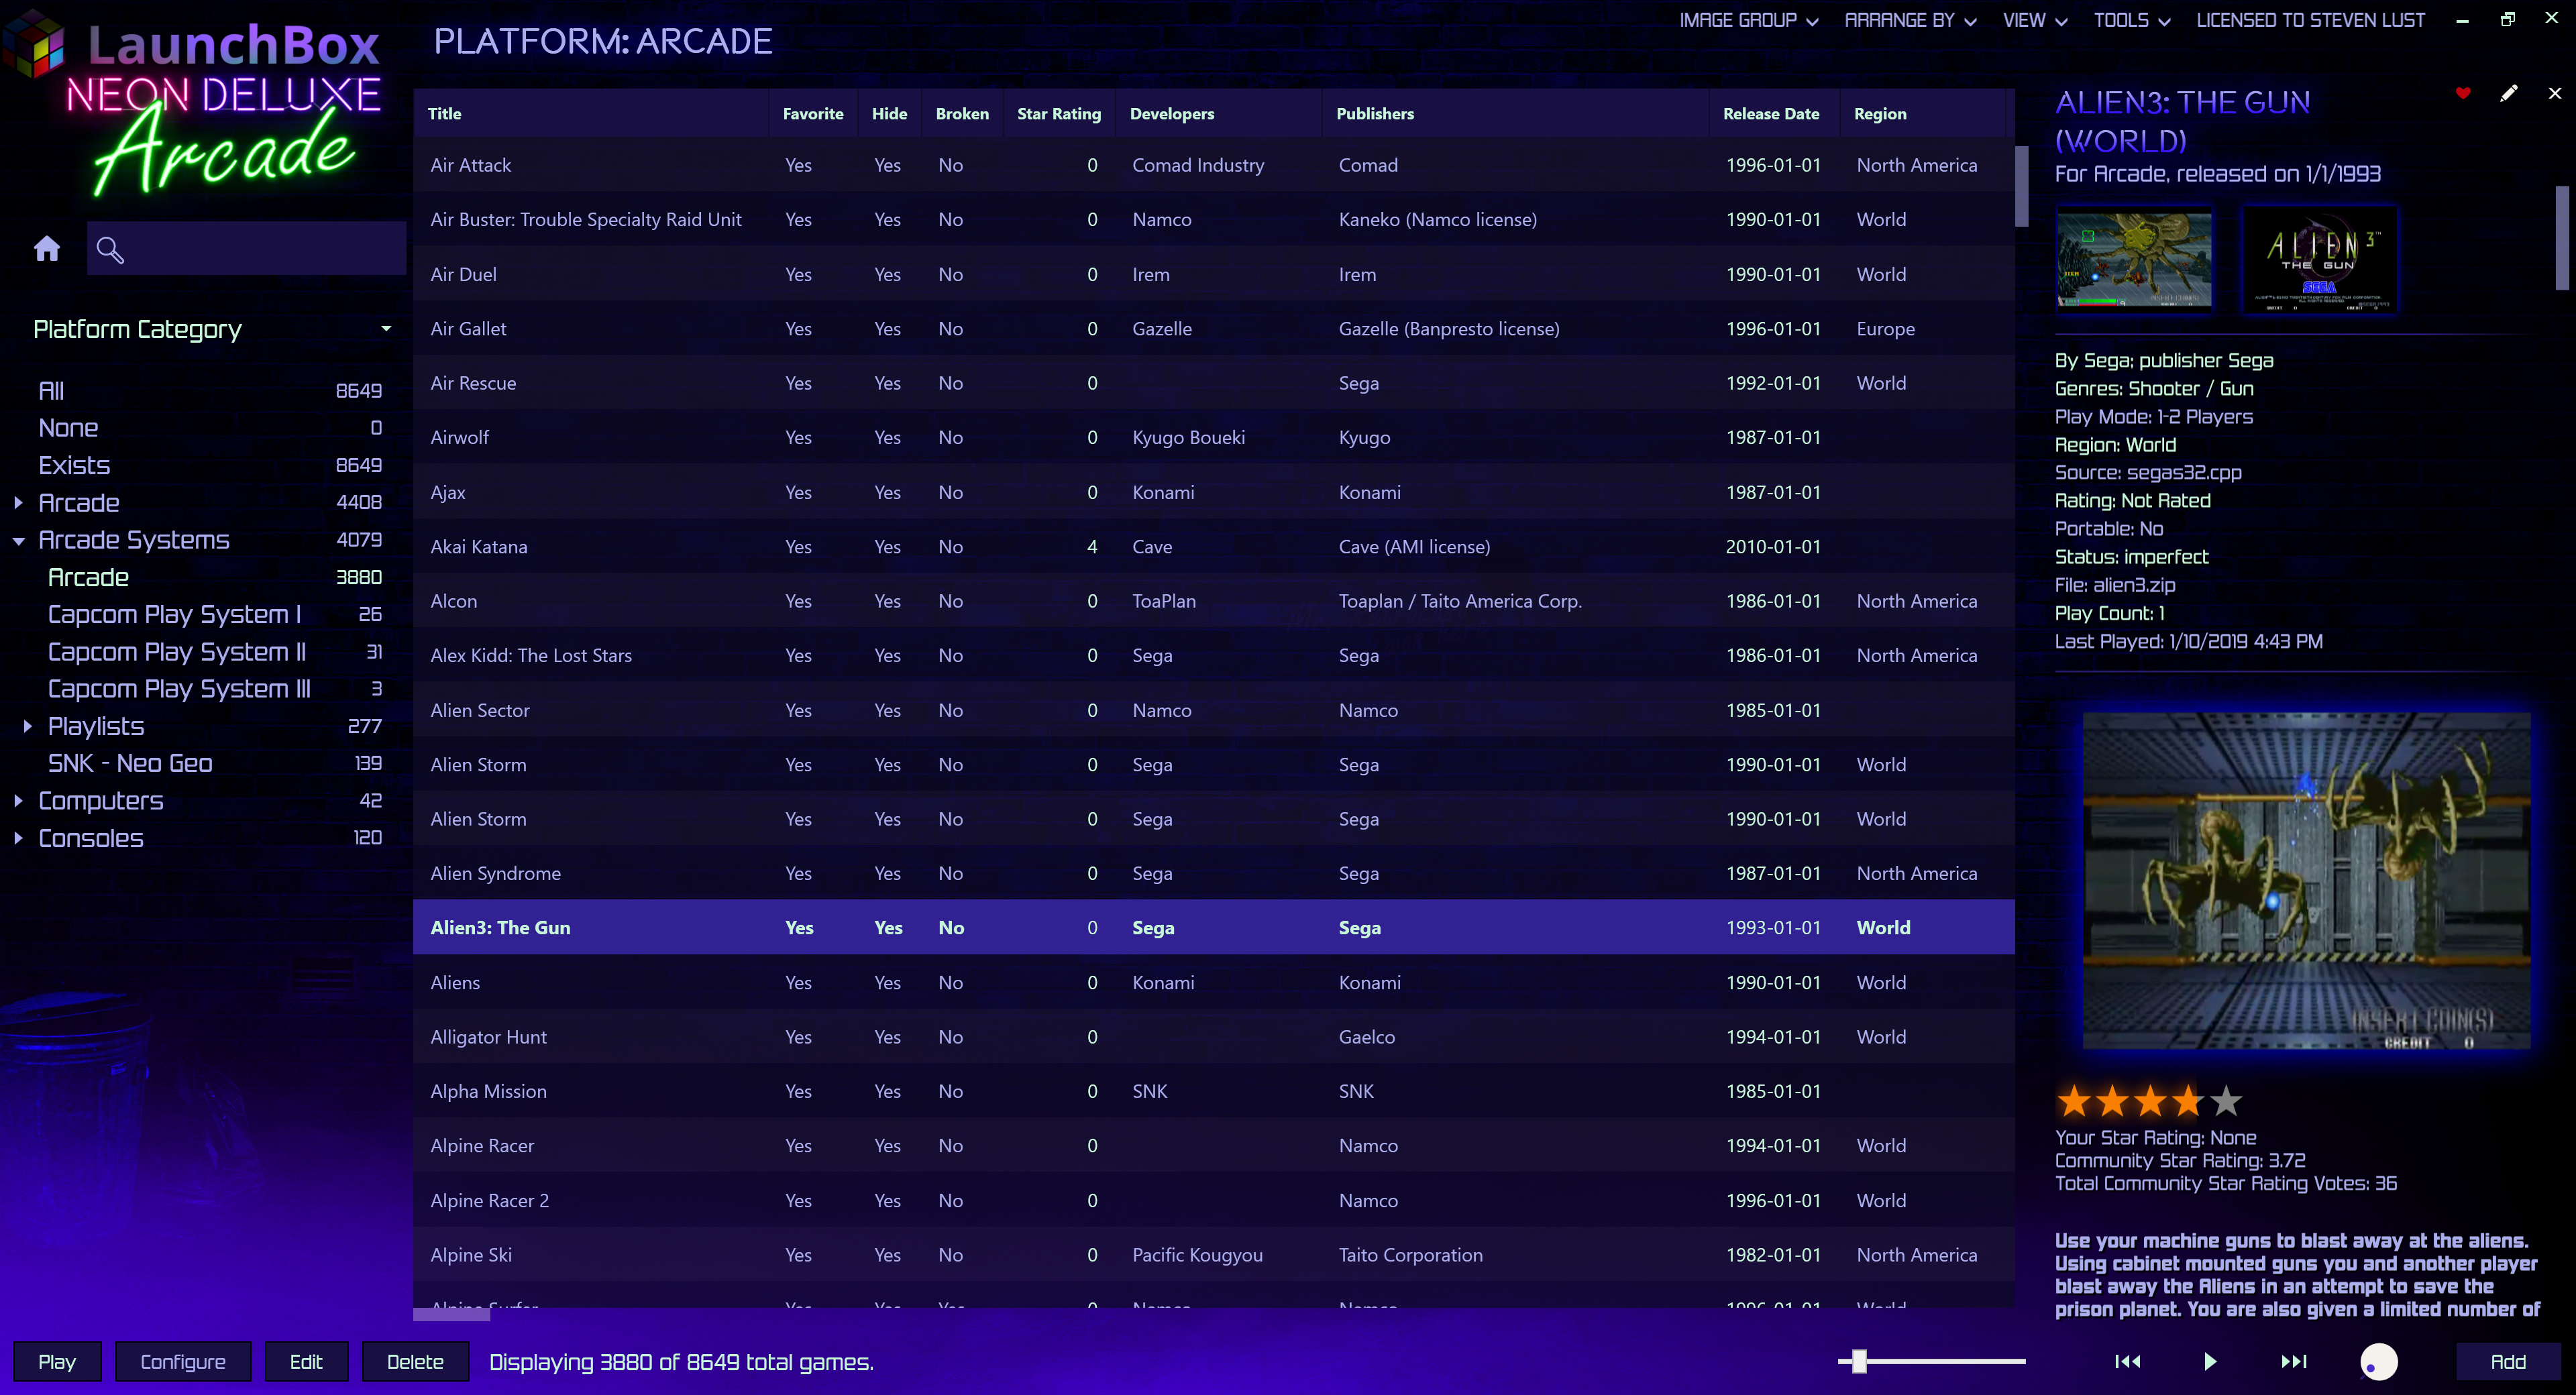The width and height of the screenshot is (2576, 1395).
Task: Open the Alien3 gameplay screenshot thumbnail
Action: [x=2134, y=260]
